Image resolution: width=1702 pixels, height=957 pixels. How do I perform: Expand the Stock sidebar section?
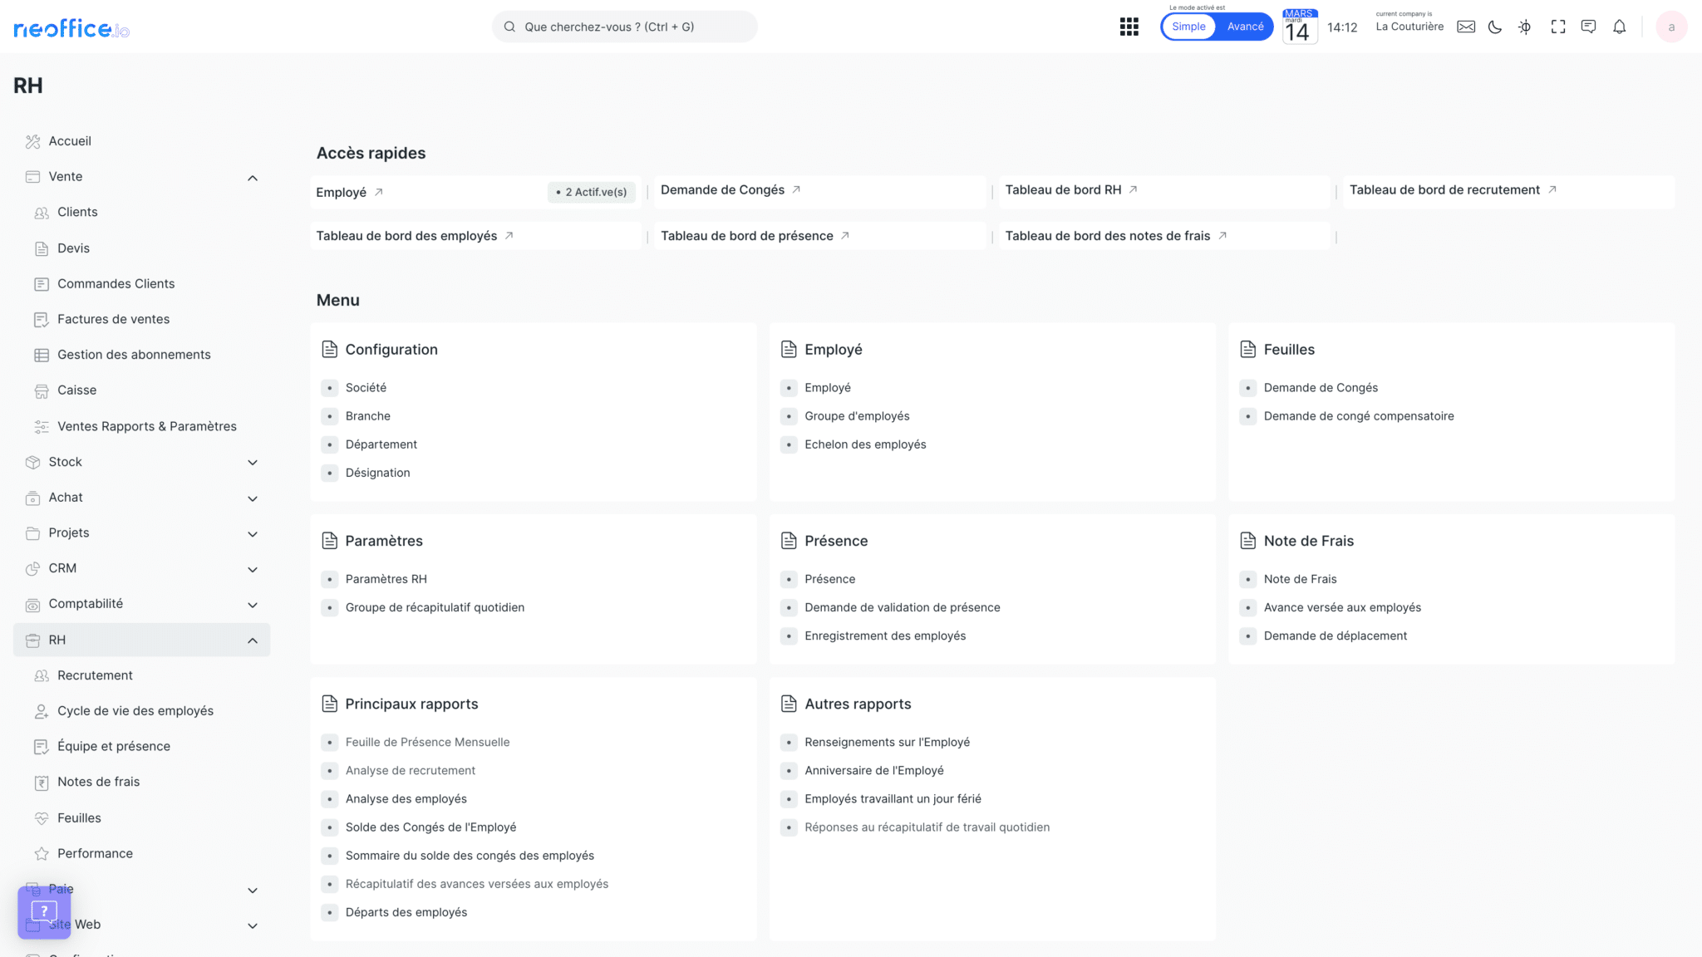click(253, 463)
